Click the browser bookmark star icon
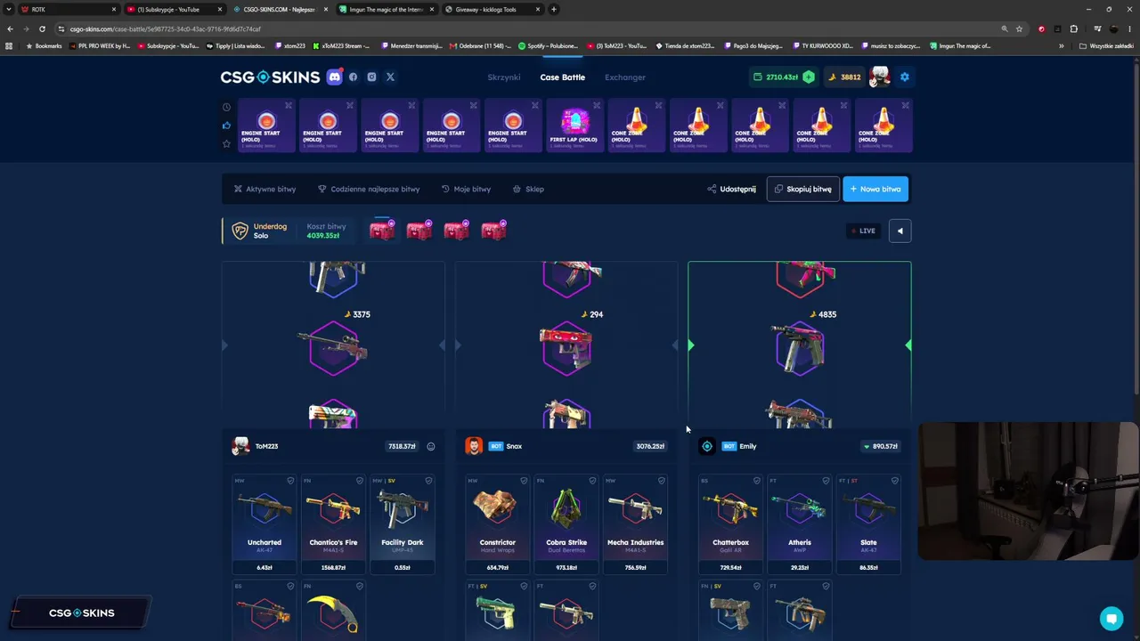The image size is (1140, 641). 1019,28
